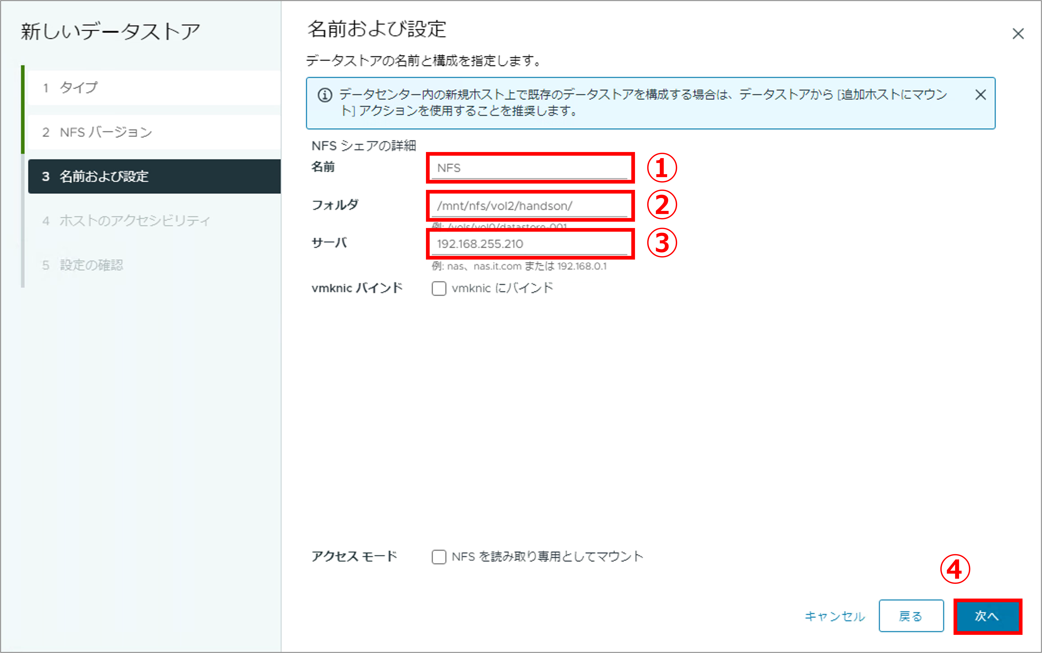Click the circled number 3 annotation
This screenshot has height=653, width=1042.
[662, 243]
